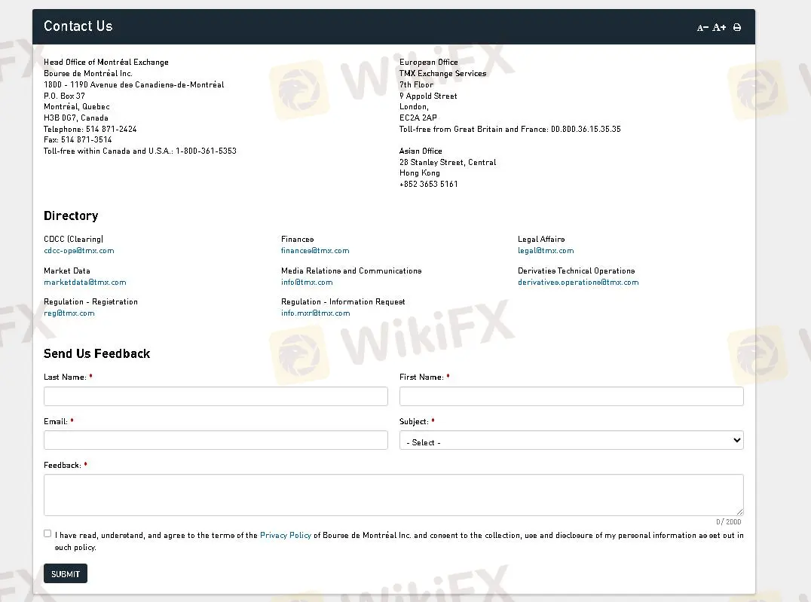Click 'Montréal, Quebec' address line
Image resolution: width=811 pixels, height=602 pixels.
point(77,107)
